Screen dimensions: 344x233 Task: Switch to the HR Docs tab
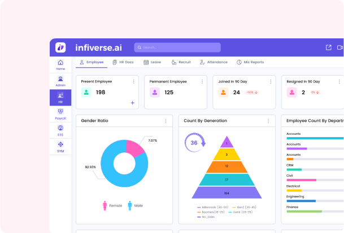[x=122, y=62]
